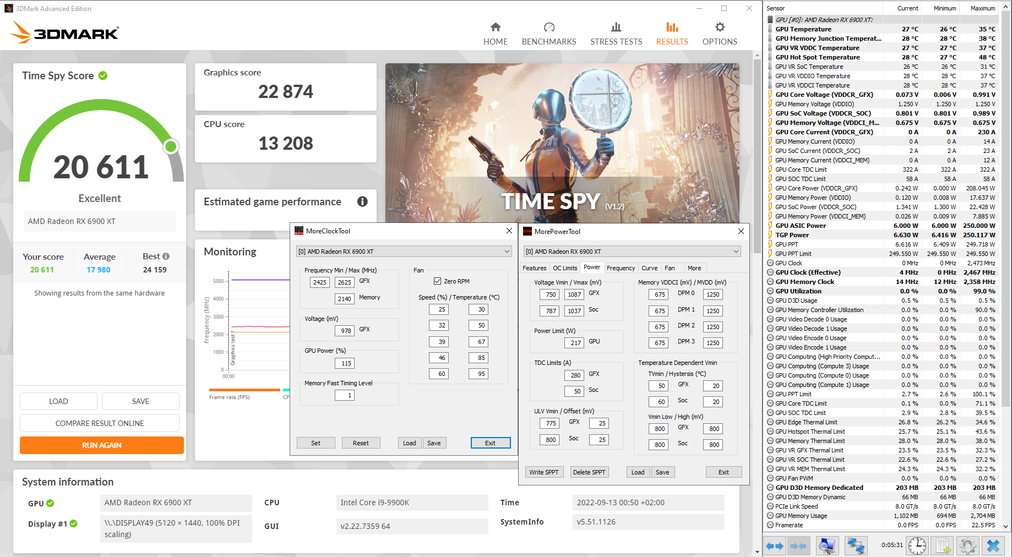
Task: Switch to the Curve tab
Action: pos(650,268)
